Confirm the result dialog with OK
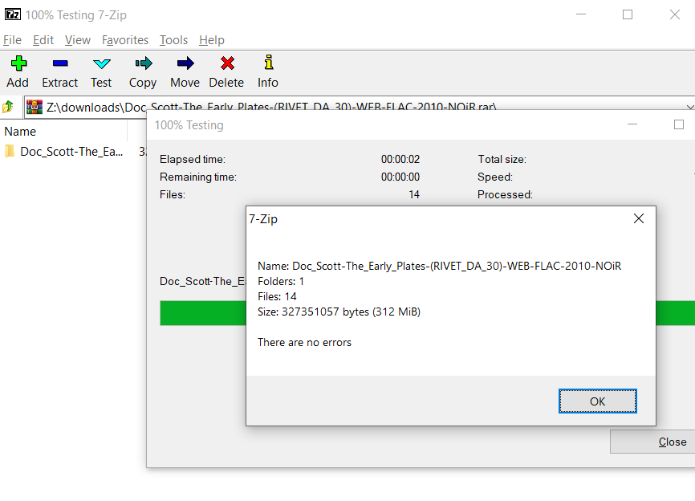Image resolution: width=695 pixels, height=501 pixels. [x=597, y=401]
